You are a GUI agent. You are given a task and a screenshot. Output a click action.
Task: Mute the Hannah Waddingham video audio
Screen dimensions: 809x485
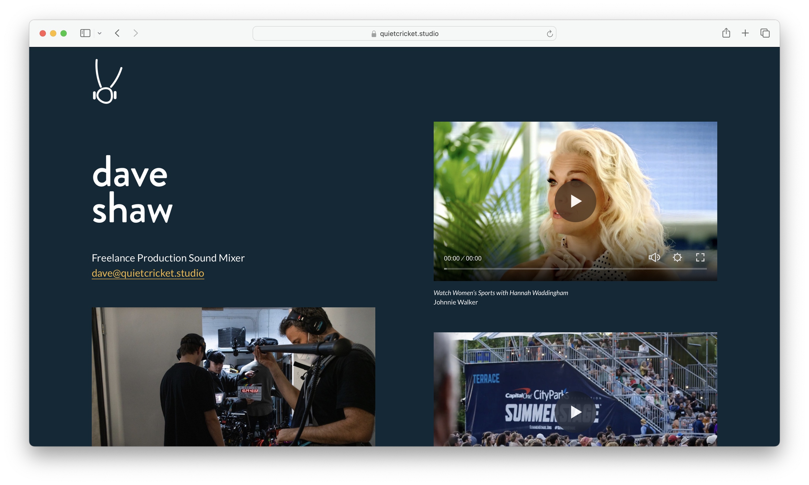655,257
